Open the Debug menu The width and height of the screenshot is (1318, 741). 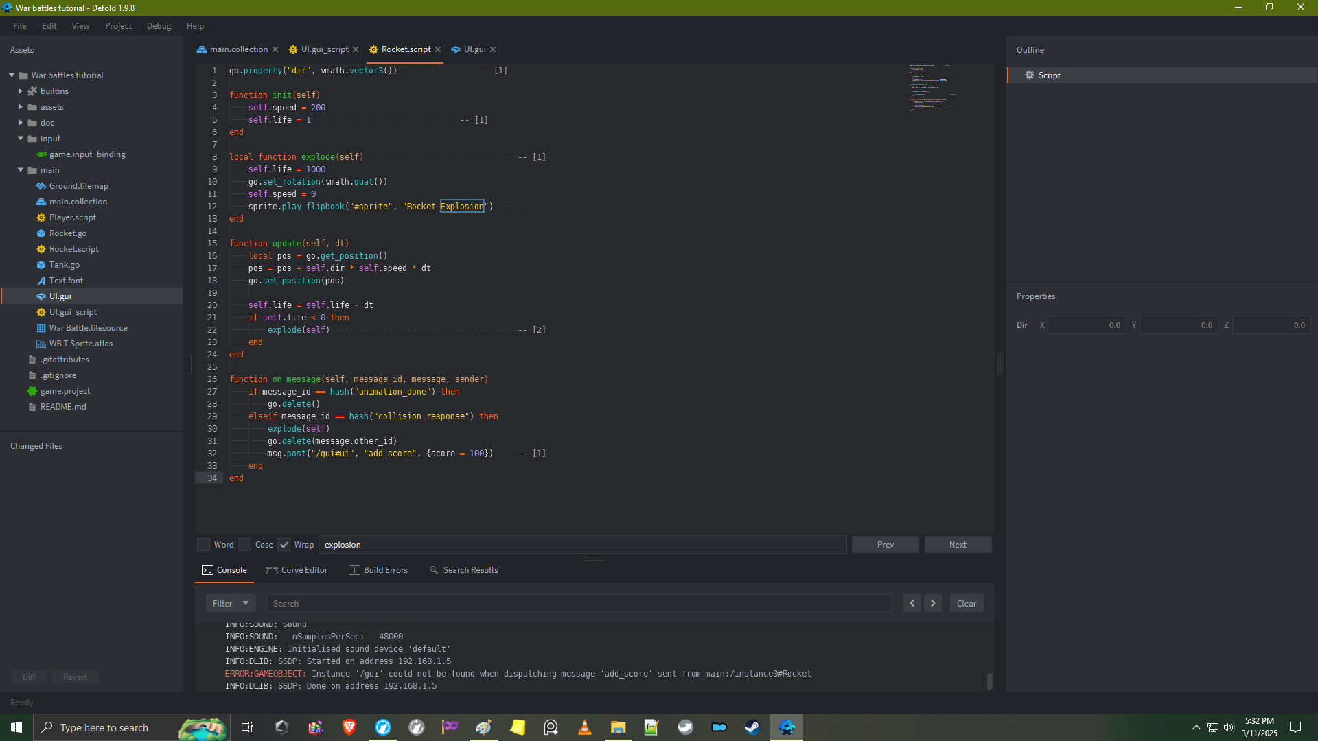pyautogui.click(x=159, y=26)
